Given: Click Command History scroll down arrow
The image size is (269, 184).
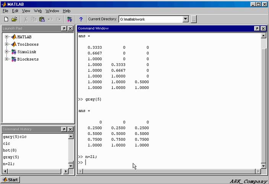Looking at the screenshot, I should tap(71, 166).
